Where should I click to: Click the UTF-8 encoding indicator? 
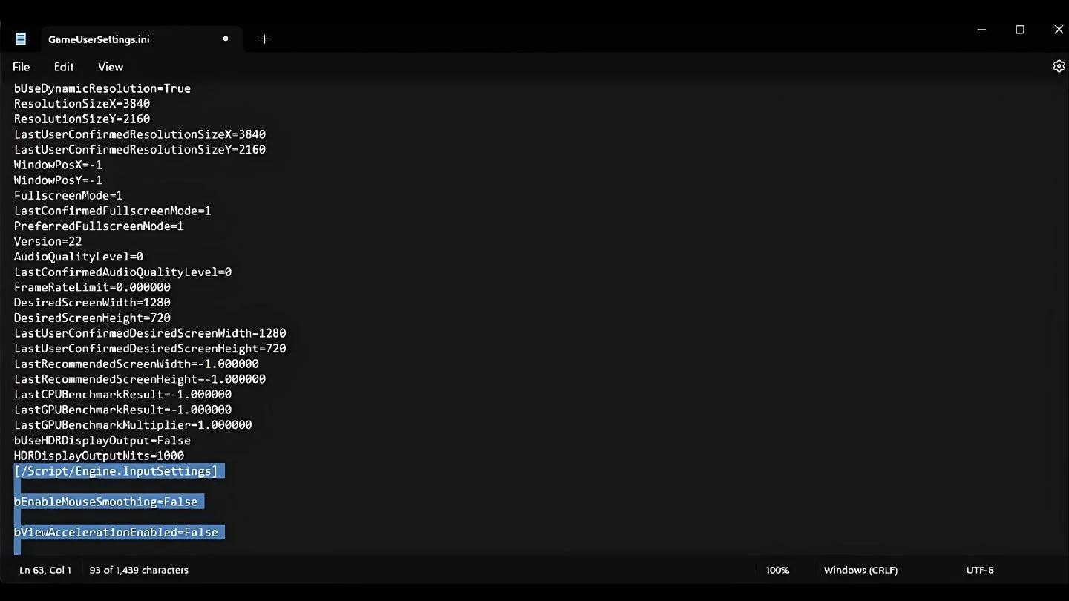point(980,570)
